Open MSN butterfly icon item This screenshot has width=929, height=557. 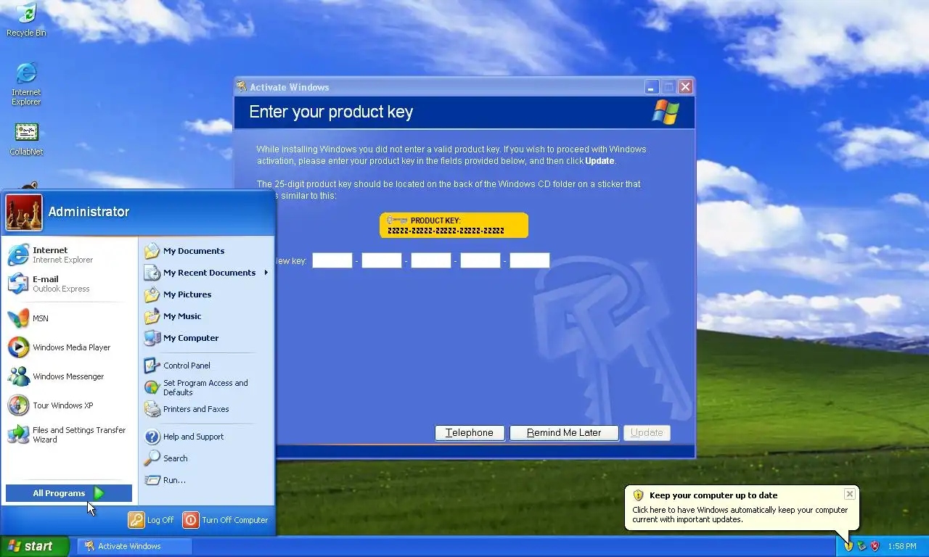pos(70,318)
